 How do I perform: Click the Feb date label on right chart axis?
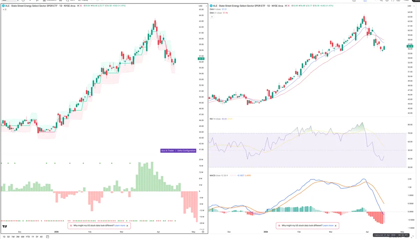coord(299,232)
